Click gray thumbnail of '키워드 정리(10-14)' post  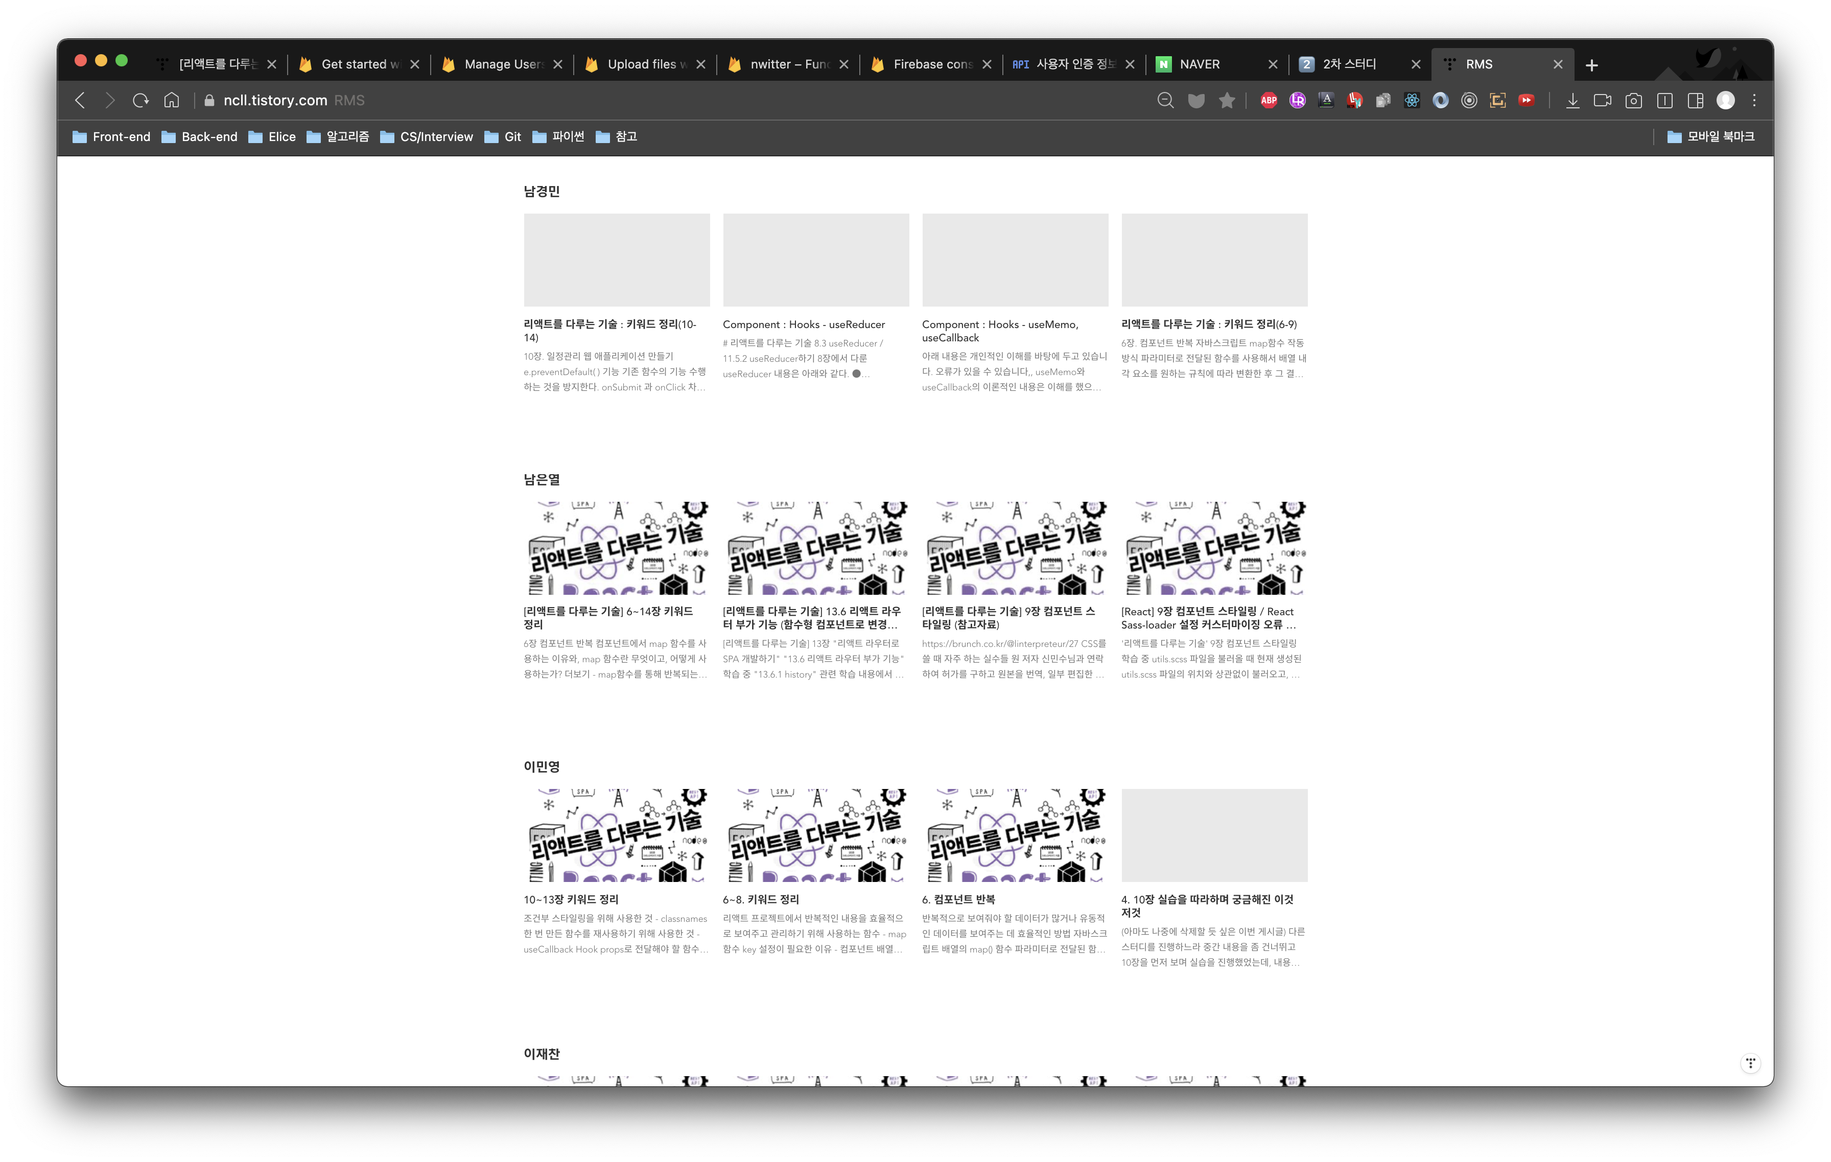click(617, 260)
